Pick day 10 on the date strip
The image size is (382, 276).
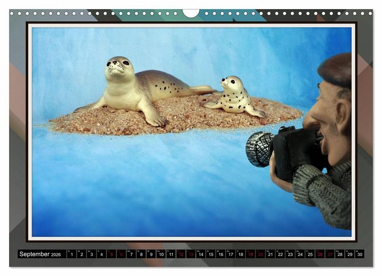pyautogui.click(x=161, y=254)
